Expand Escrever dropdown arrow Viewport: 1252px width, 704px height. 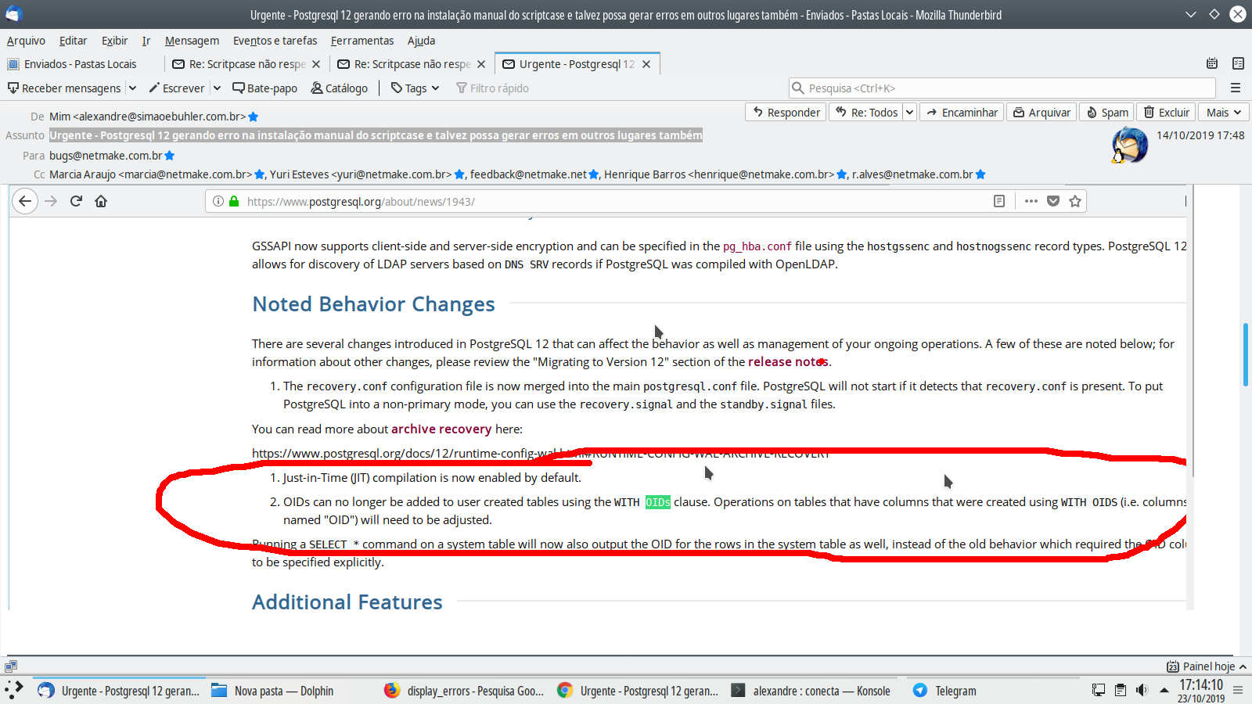(x=217, y=88)
